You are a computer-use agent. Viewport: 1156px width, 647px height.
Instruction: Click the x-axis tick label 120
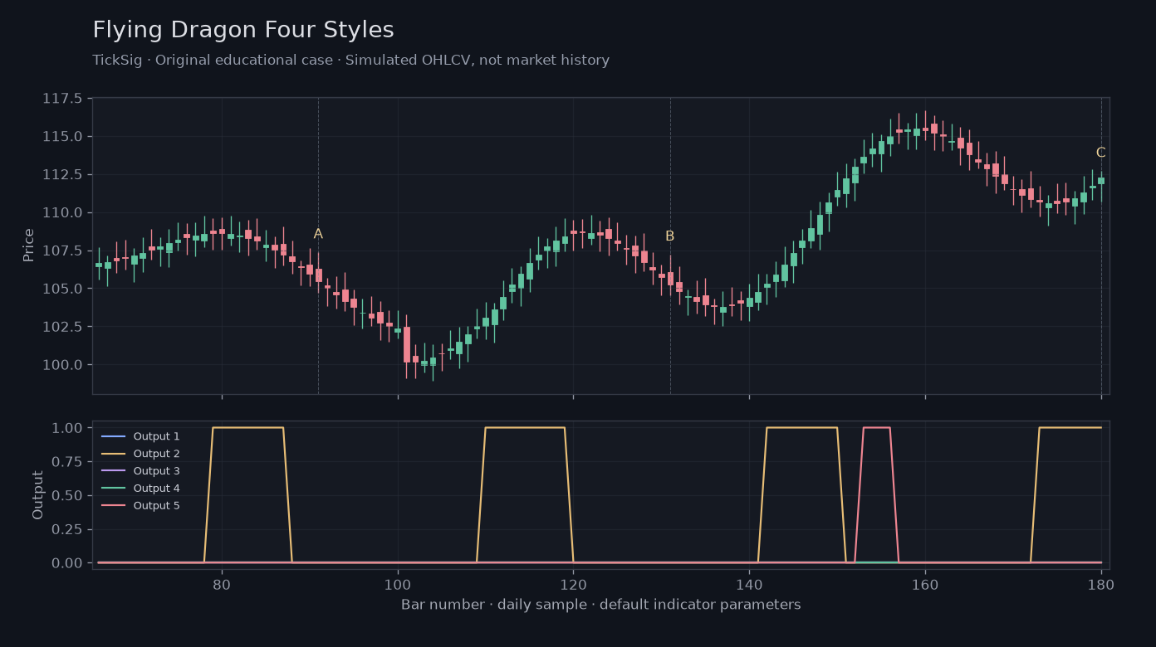(x=573, y=583)
